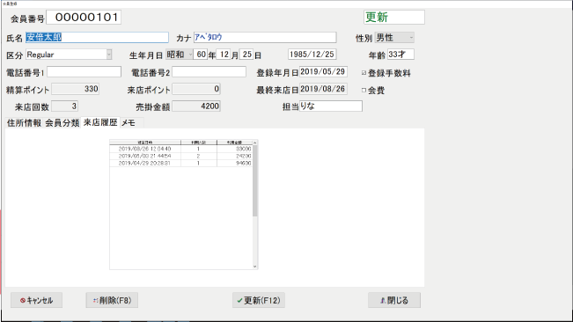This screenshot has height=322, width=573.
Task: Open the メモ tab
Action: pyautogui.click(x=129, y=122)
